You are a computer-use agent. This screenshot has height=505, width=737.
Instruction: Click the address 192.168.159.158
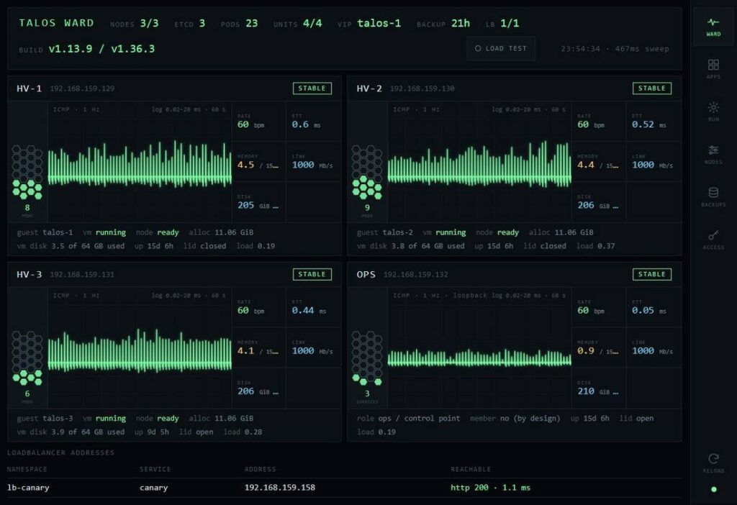point(280,488)
